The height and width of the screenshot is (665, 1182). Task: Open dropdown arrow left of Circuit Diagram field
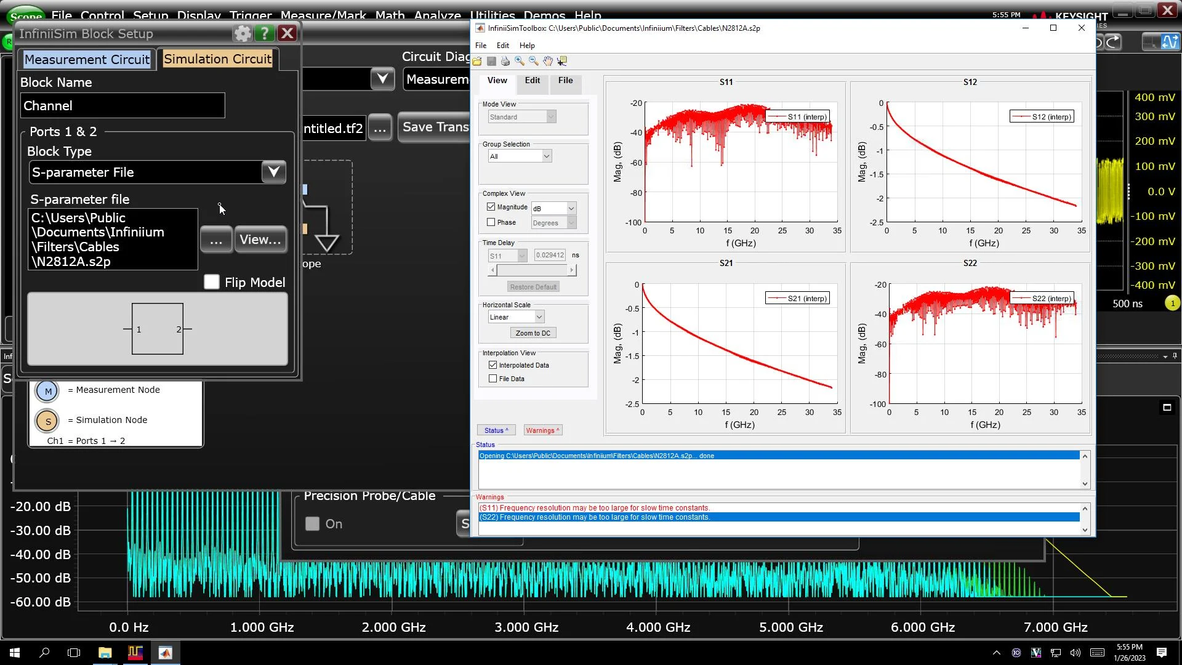382,79
